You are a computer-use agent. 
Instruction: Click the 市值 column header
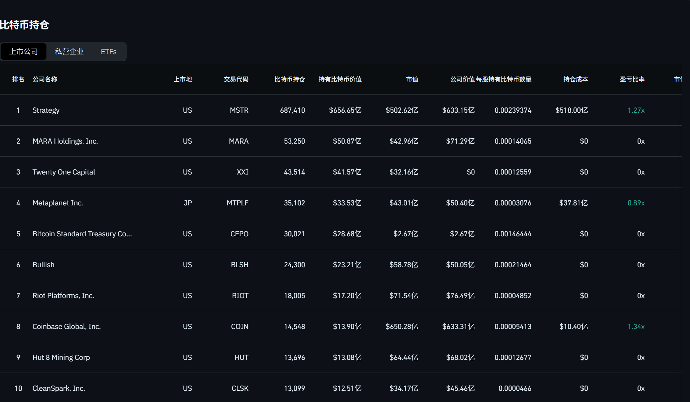pyautogui.click(x=412, y=79)
